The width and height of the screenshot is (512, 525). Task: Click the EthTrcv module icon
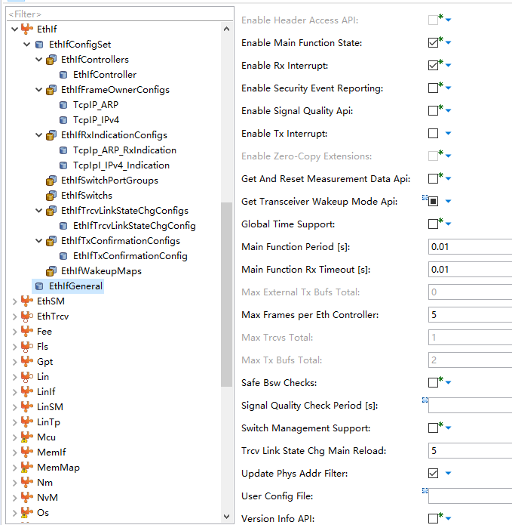tap(27, 316)
